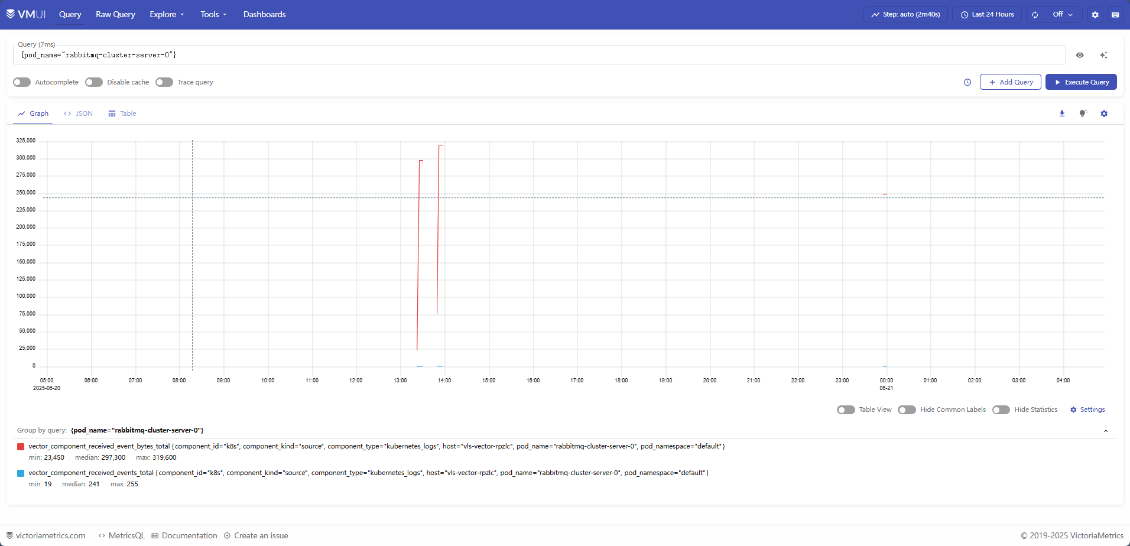Enable the Autocomplete toggle

[x=21, y=82]
